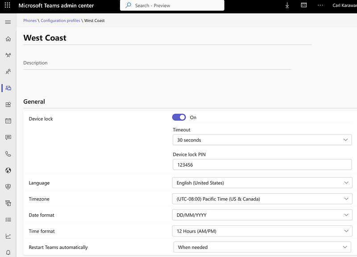This screenshot has width=357, height=257.
Task: Open the Time format dropdown
Action: pyautogui.click(x=262, y=231)
